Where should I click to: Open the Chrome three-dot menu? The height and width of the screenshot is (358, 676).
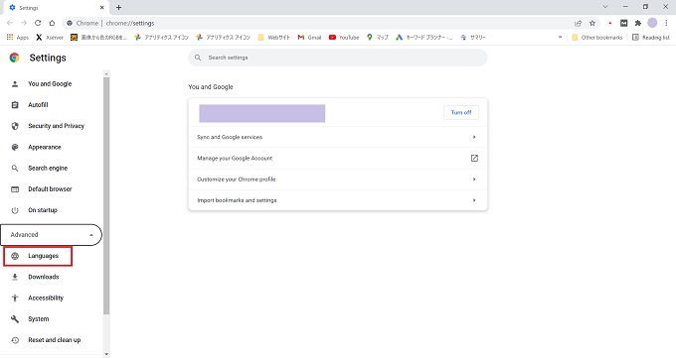(666, 23)
